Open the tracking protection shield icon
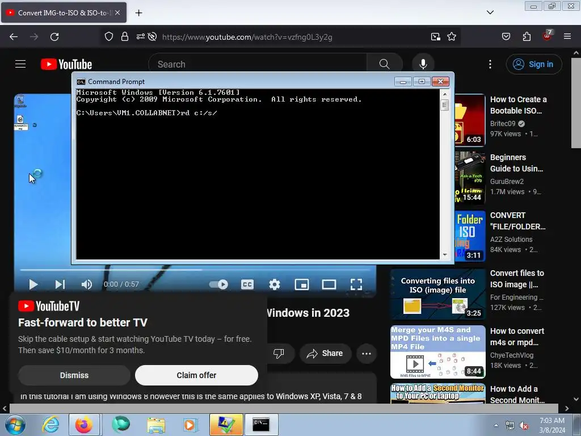 108,37
